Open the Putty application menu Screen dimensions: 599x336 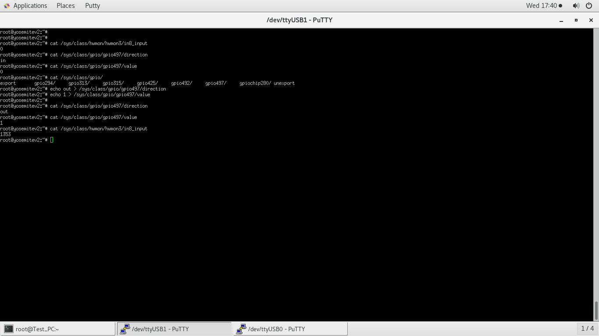93,6
